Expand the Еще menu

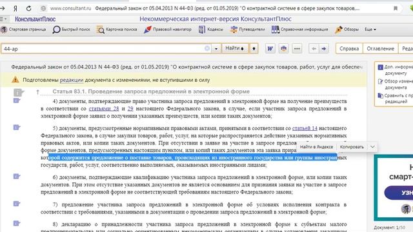point(370,30)
